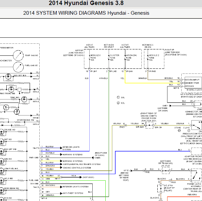Click the J/C JFRA joint connector label
202x201 pixels.
pyautogui.click(x=169, y=186)
